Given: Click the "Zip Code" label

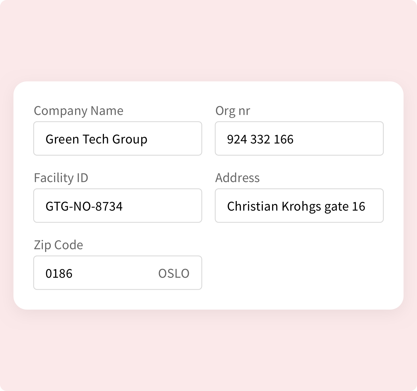Looking at the screenshot, I should click(x=58, y=245).
